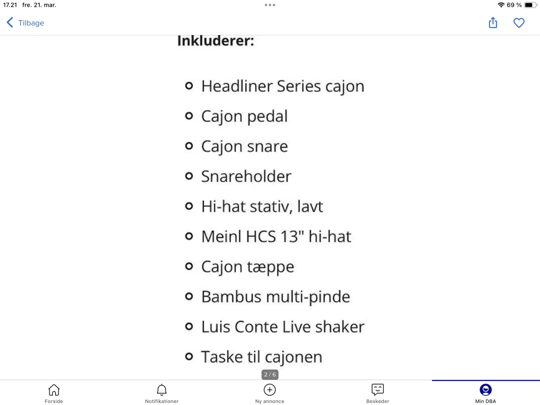Image resolution: width=540 pixels, height=405 pixels.
Task: Favorite the listing with the heart
Action: (x=519, y=23)
